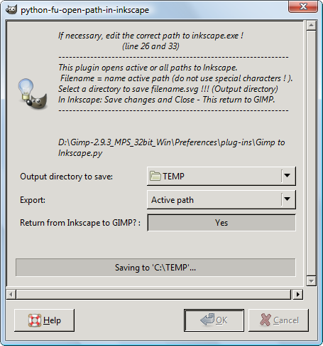Toggle the Return from Inkscape Yes button
The height and width of the screenshot is (346, 323).
pyautogui.click(x=221, y=223)
